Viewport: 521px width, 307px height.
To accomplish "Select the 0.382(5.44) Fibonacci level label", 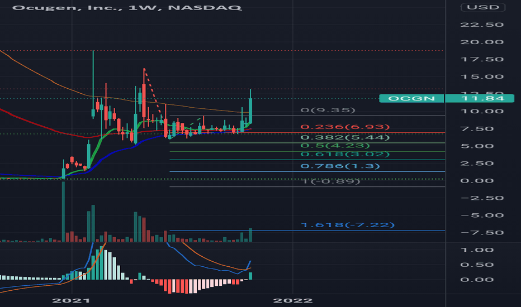I will pyautogui.click(x=345, y=137).
